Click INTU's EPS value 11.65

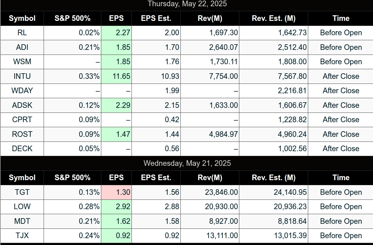121,76
